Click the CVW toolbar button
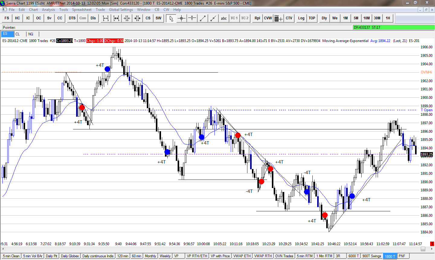The image size is (435, 260). [x=268, y=18]
